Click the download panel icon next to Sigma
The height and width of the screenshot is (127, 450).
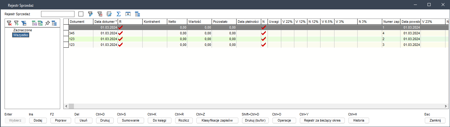point(128,14)
